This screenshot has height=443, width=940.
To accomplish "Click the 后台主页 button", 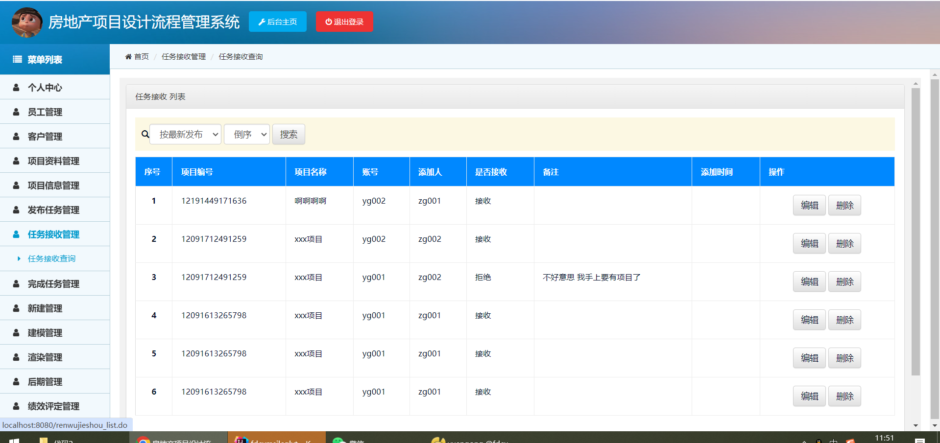I will (278, 22).
